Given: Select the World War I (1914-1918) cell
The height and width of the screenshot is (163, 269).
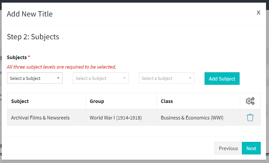Looking at the screenshot, I should click(x=121, y=117).
